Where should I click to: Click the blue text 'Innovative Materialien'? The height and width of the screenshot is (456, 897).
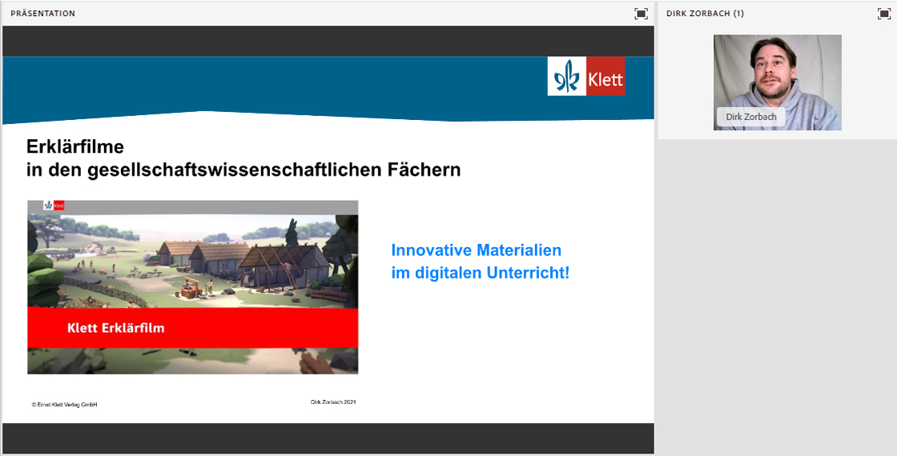pos(476,250)
